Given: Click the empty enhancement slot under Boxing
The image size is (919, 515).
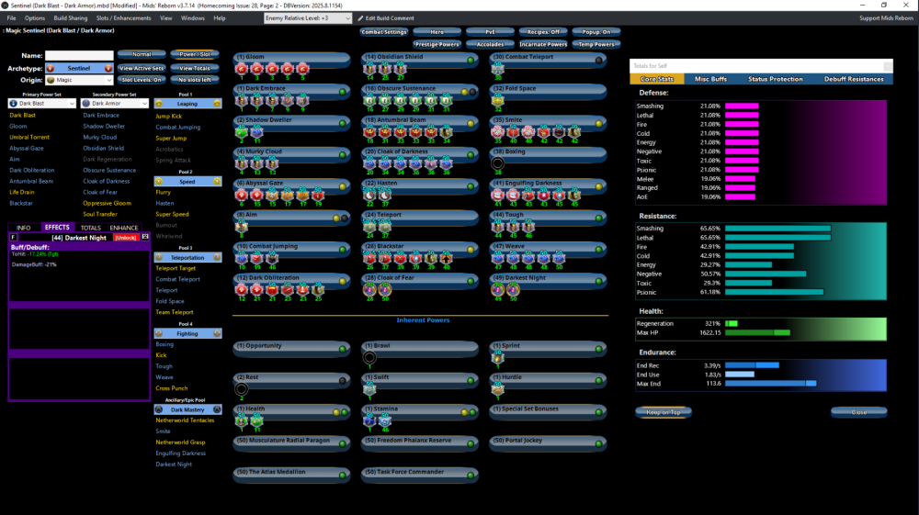Looking at the screenshot, I should click(497, 162).
